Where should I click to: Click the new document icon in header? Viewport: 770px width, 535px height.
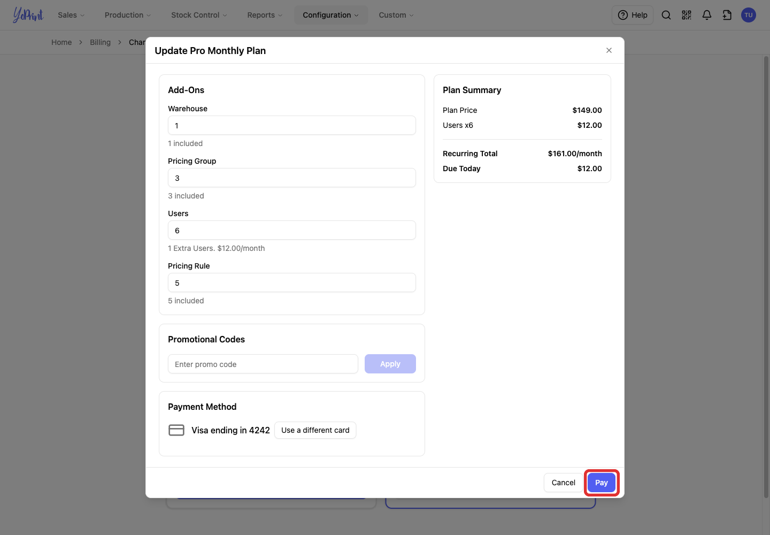pos(727,15)
